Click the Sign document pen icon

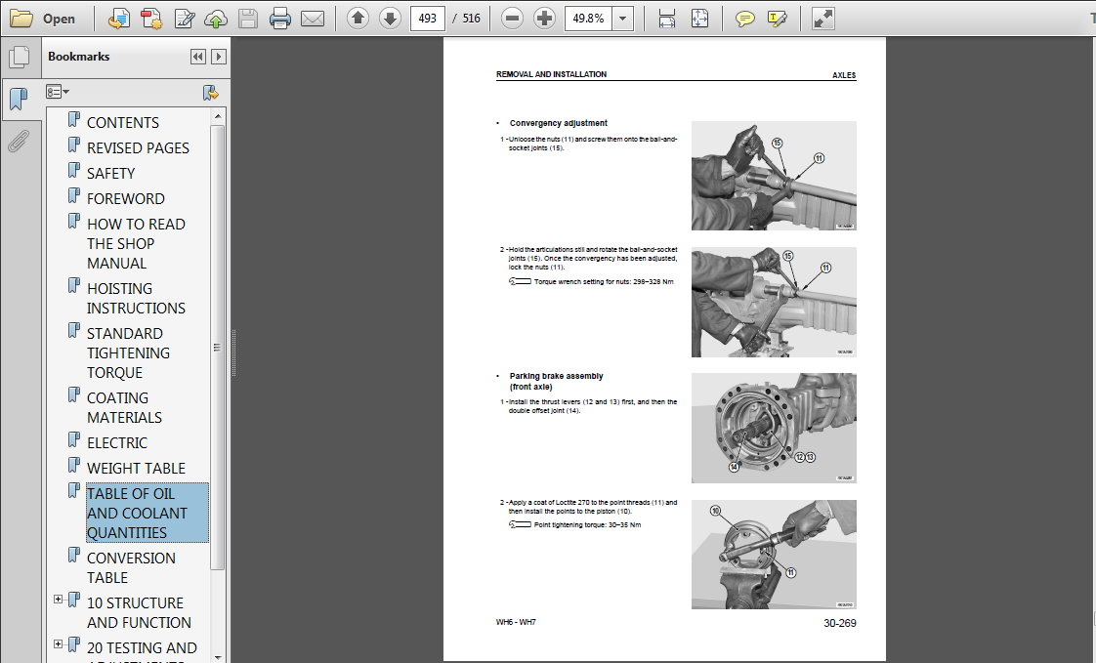coord(184,19)
